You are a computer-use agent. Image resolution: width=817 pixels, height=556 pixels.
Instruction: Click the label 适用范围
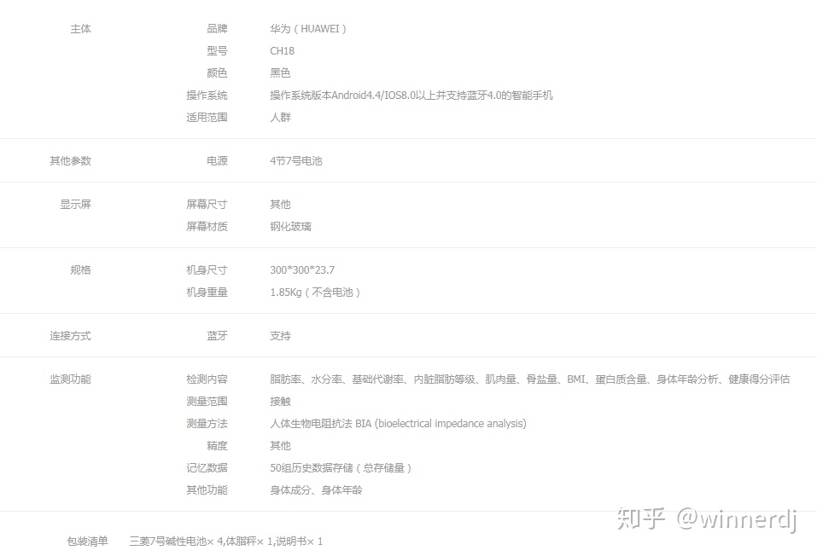tap(207, 118)
